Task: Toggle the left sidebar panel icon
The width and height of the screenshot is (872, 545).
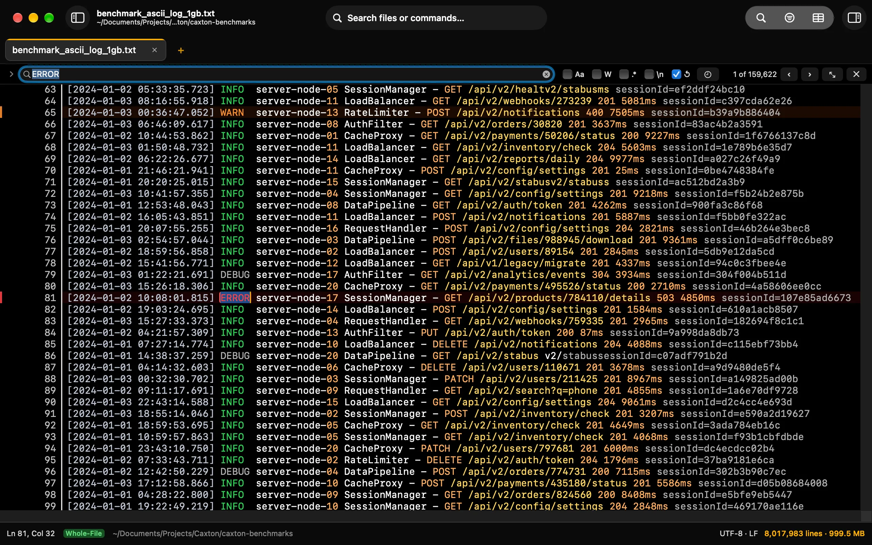Action: coord(77,18)
